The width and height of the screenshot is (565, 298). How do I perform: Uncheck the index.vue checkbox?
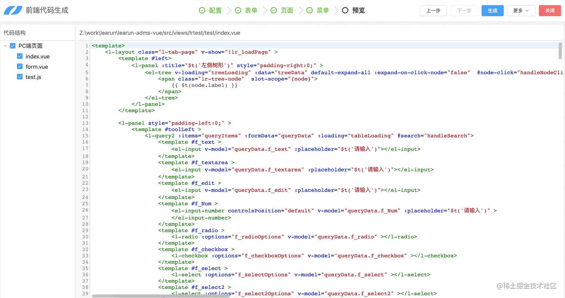click(x=20, y=56)
